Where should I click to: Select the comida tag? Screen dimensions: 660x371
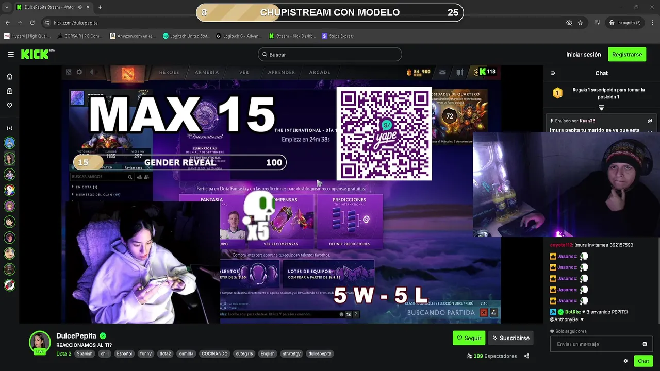[186, 354]
